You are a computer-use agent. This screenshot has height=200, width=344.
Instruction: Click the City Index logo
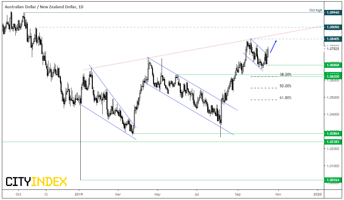(x=36, y=182)
